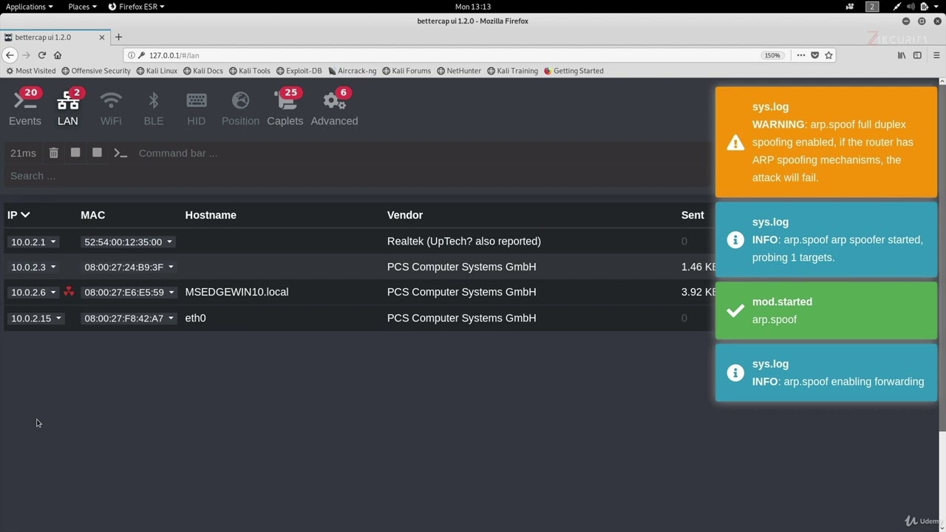Open MAC dropdown 52:54:00:12:35:00
946x532 pixels.
(x=128, y=242)
